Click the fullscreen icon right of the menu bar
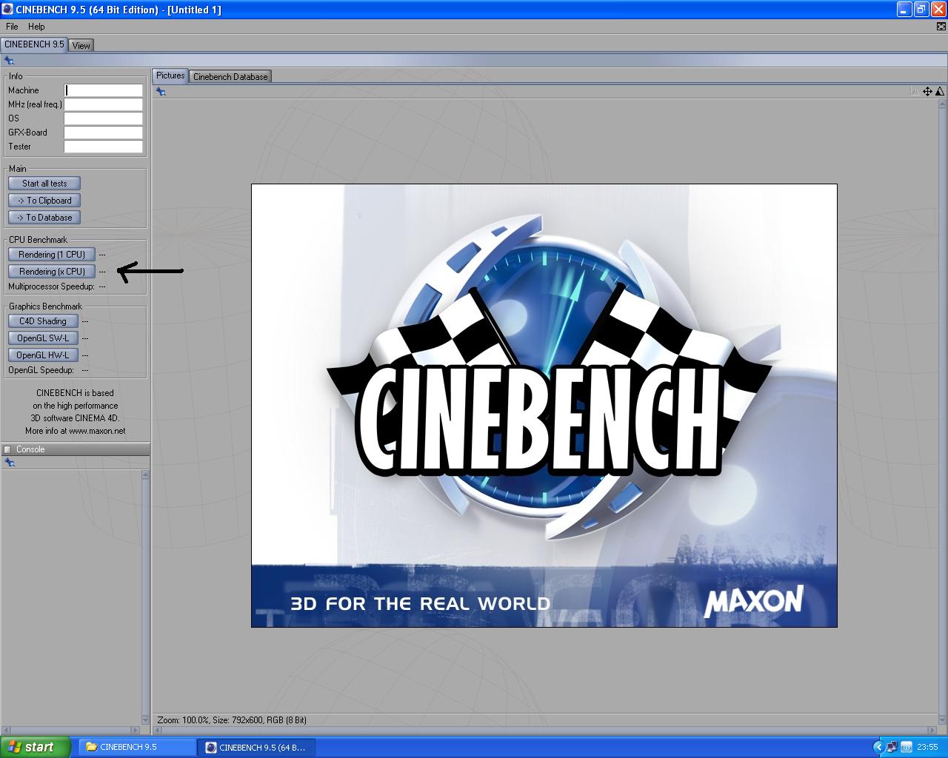Viewport: 948px width, 758px height. coord(941,27)
